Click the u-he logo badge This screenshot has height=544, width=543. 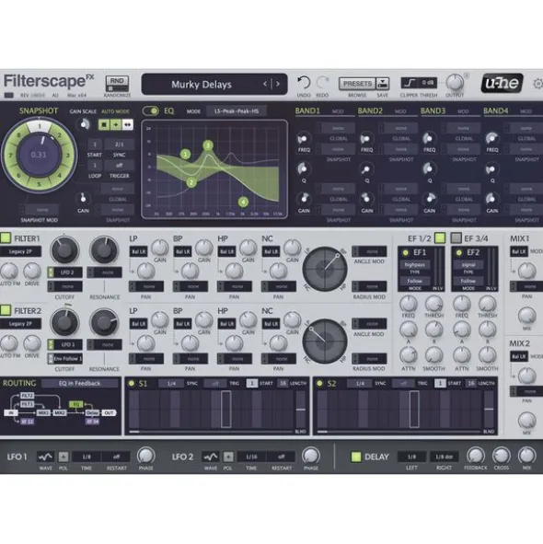(503, 83)
